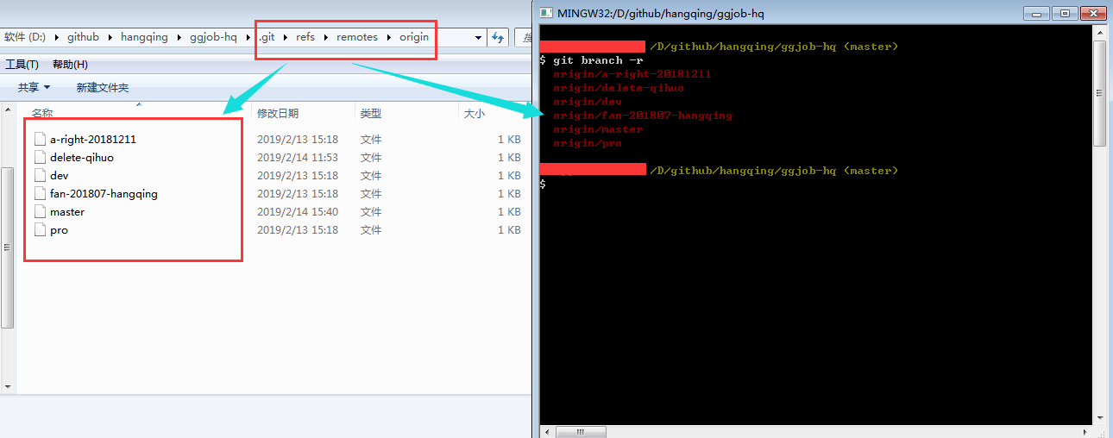Open the 共享 dropdown in toolbar
Viewport: 1113px width, 438px height.
35,87
